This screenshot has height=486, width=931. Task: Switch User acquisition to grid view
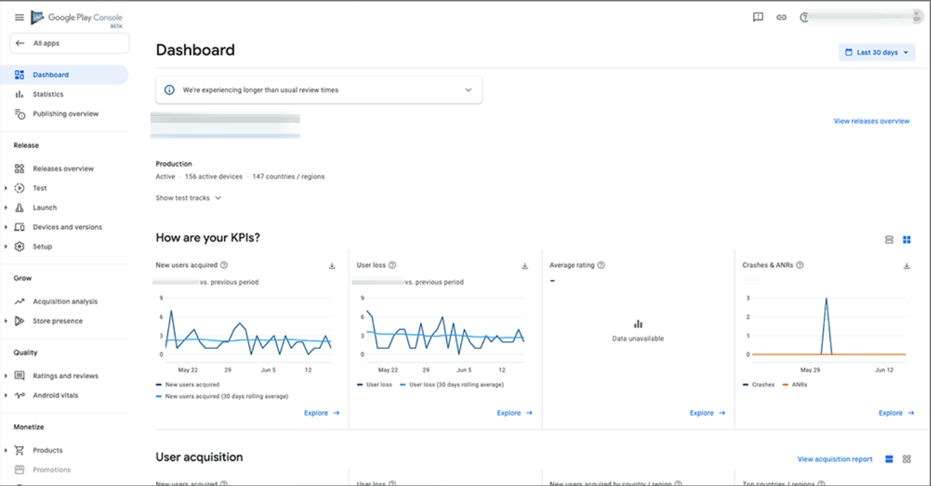(x=907, y=459)
